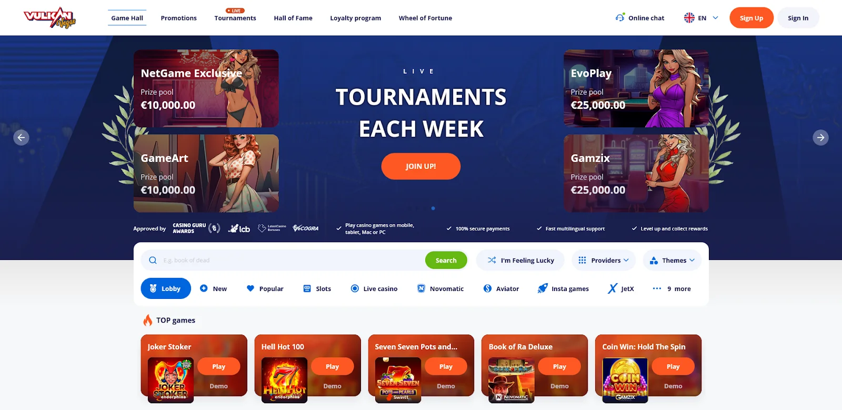Image resolution: width=842 pixels, height=410 pixels.
Task: Open the Tournaments menu item
Action: tap(235, 18)
